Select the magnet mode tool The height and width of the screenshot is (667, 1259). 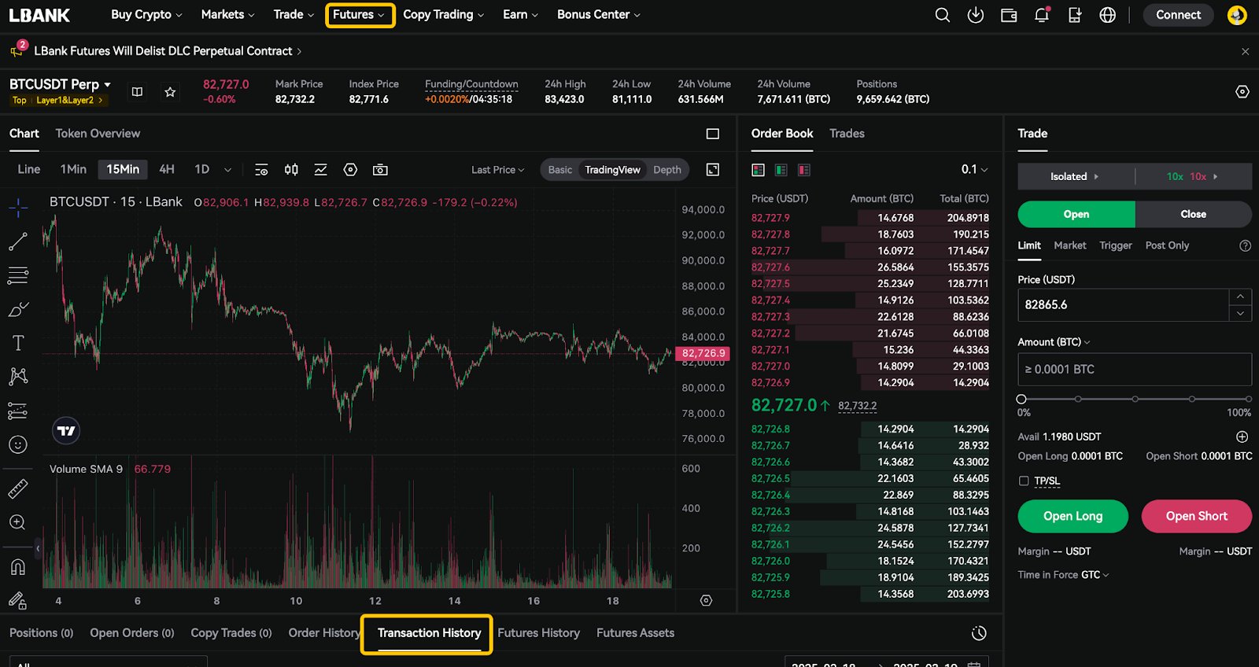[x=18, y=567]
